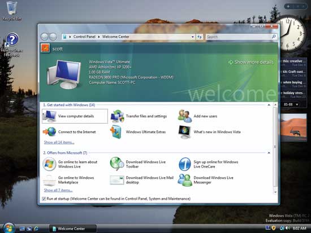Click Download Windows Live Toolbar text
This screenshot has height=233, width=311.
(145, 164)
